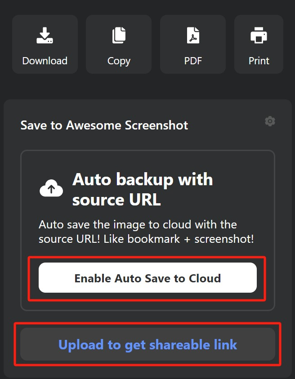This screenshot has height=379, width=295.
Task: Select the PDF document icon
Action: tap(193, 35)
